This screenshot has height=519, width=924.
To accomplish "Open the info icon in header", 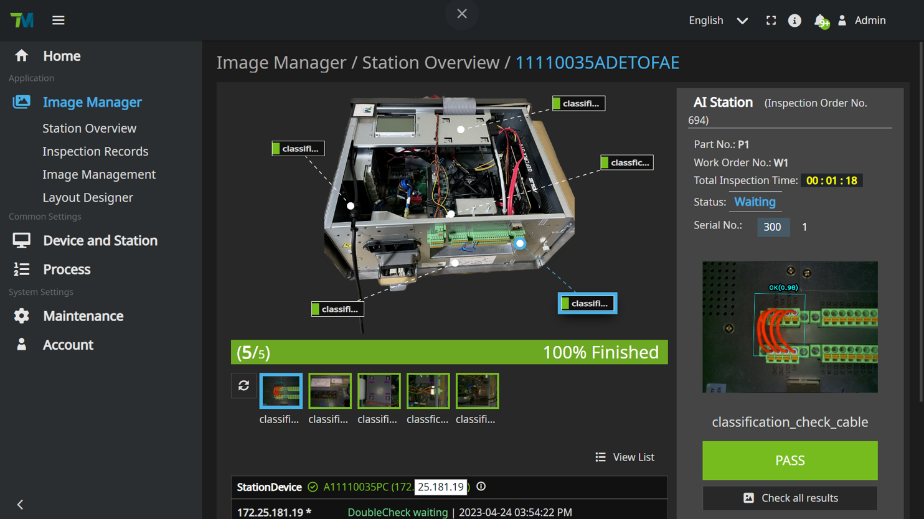I will [794, 21].
